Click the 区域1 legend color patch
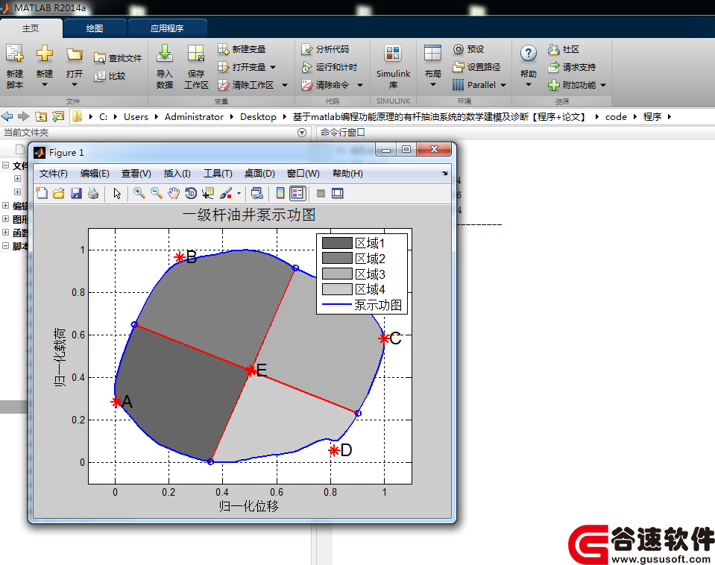This screenshot has height=565, width=715. [x=337, y=242]
